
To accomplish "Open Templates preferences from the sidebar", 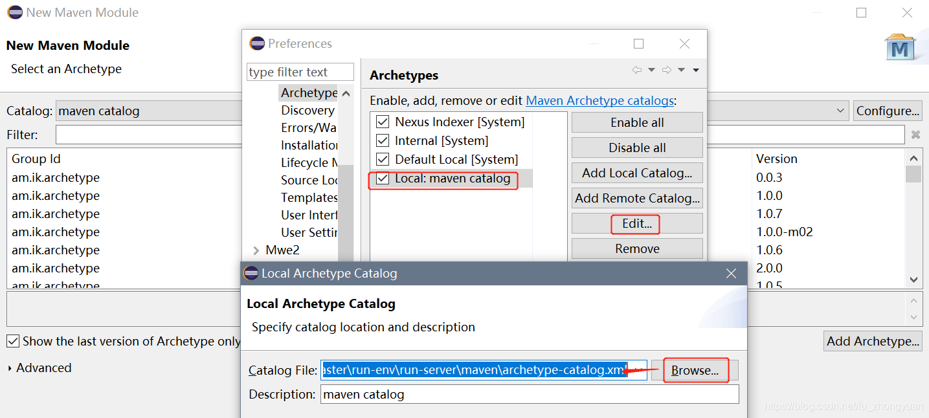I will tap(309, 197).
